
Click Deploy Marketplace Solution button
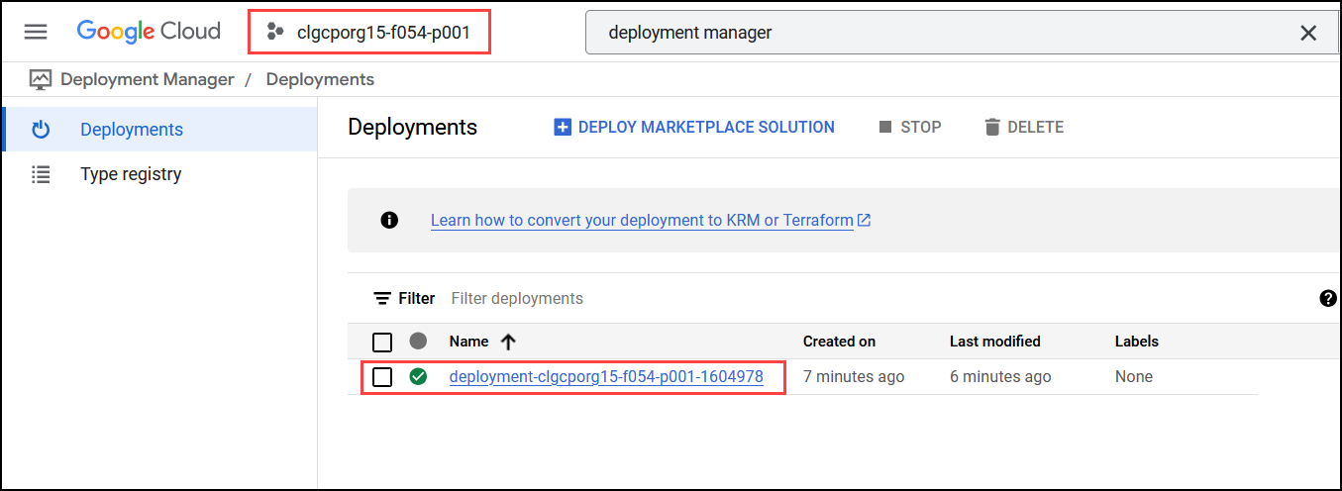(694, 127)
